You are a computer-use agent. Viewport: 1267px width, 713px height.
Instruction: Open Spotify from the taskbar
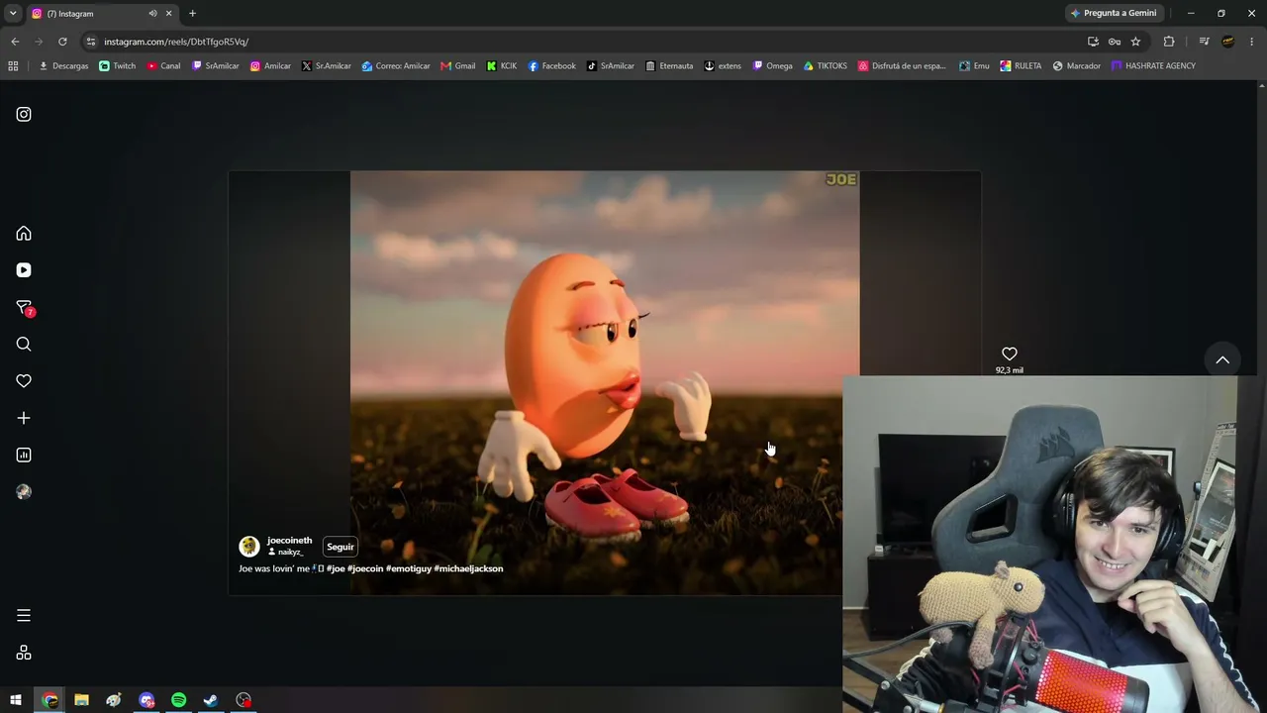point(179,700)
